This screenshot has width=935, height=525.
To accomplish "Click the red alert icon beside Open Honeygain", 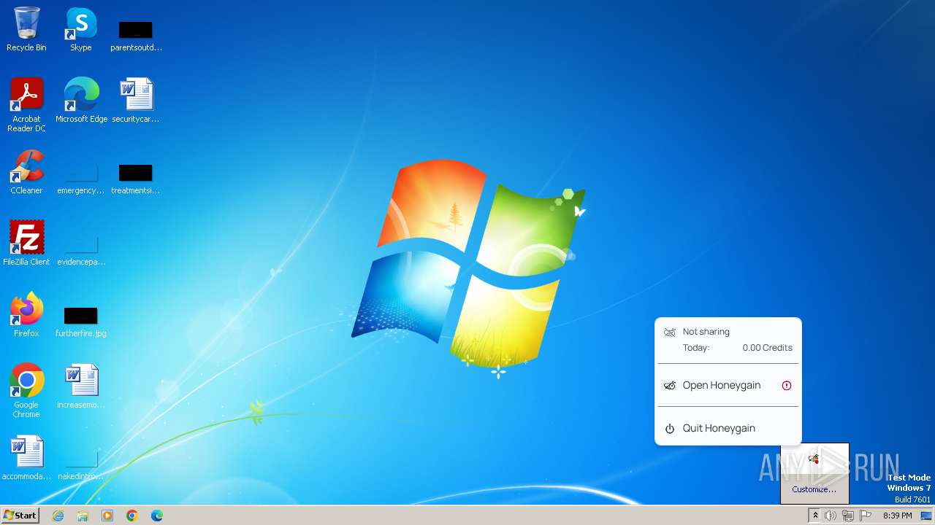I will coord(787,385).
